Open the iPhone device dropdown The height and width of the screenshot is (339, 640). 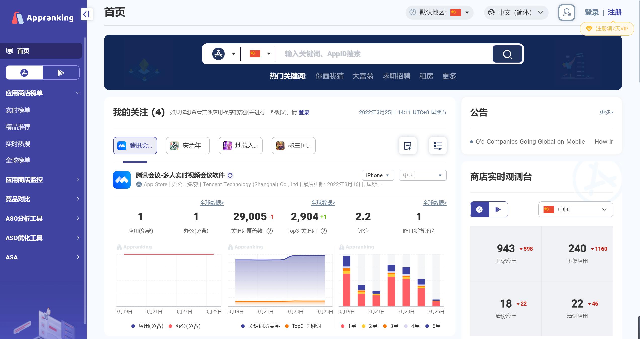pyautogui.click(x=378, y=175)
